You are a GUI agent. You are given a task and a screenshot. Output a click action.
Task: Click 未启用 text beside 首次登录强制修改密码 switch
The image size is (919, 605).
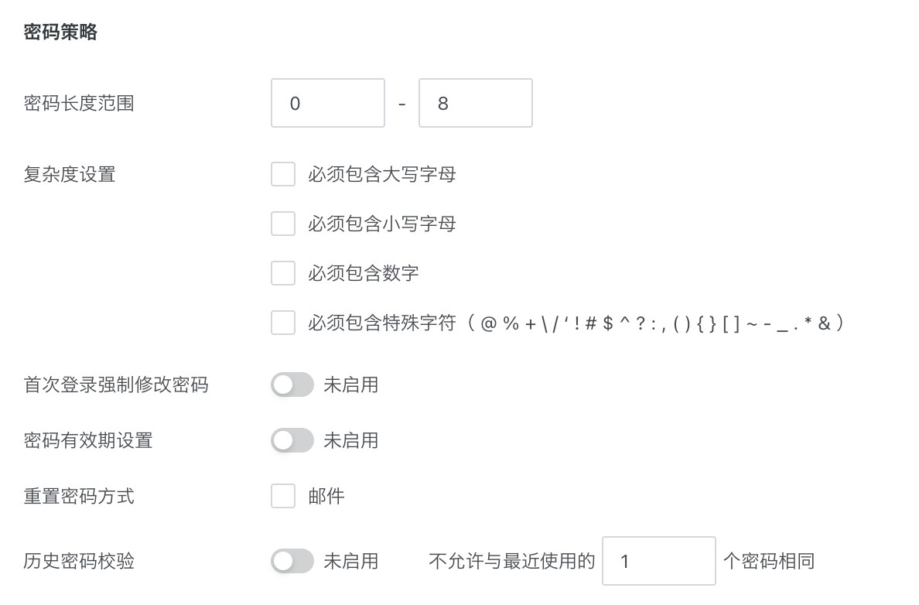pyautogui.click(x=350, y=385)
